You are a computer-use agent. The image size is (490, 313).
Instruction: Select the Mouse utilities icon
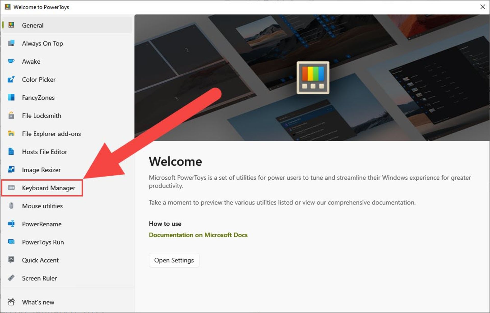click(x=11, y=206)
